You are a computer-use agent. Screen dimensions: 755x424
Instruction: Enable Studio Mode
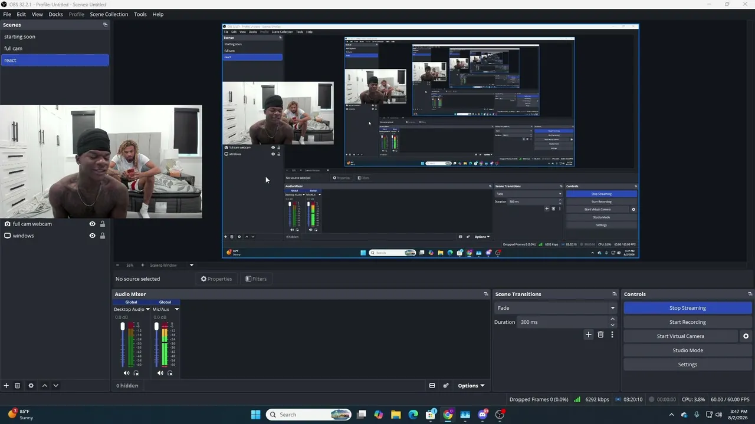tap(688, 350)
